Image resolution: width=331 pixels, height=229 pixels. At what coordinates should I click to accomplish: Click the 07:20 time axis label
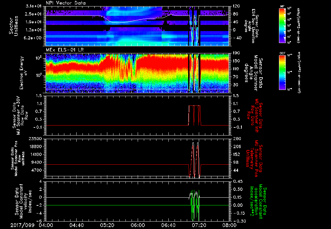click(x=198, y=225)
